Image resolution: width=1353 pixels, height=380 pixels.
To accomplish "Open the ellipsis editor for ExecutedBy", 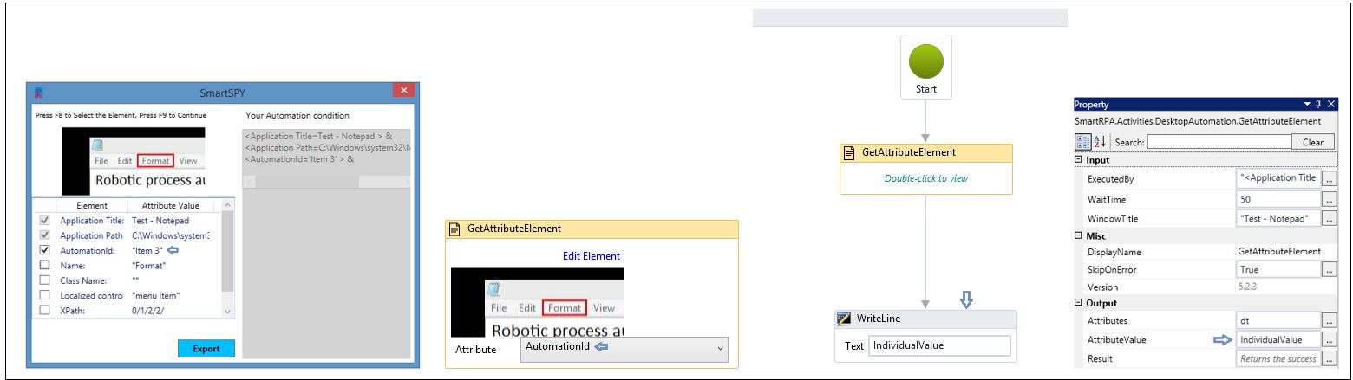I will point(1329,178).
